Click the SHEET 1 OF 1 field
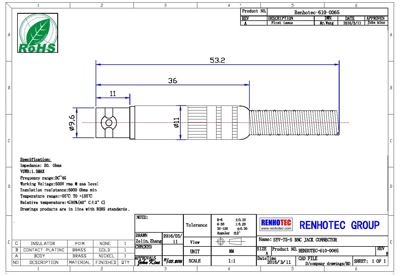This screenshot has width=400, height=276. pos(370,261)
